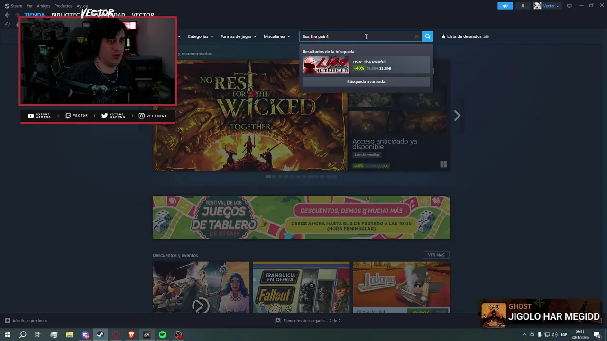Open Lista de deseados wishlist
This screenshot has height=341, width=607.
click(465, 36)
